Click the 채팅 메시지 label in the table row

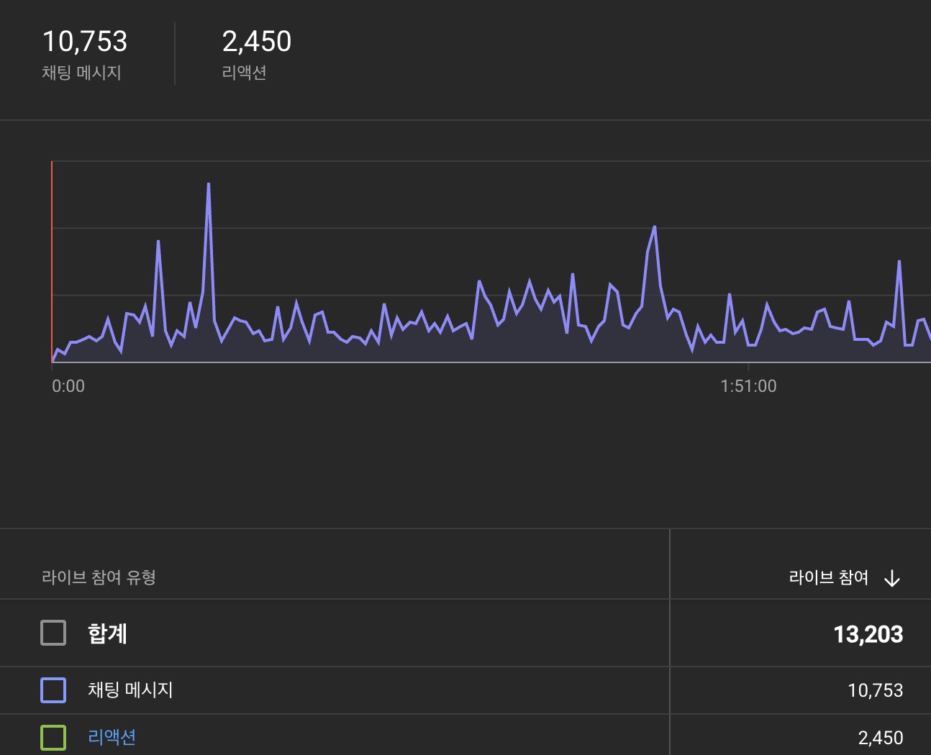[130, 690]
